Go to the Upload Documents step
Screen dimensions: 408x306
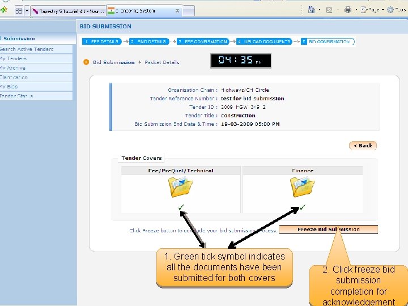point(265,41)
